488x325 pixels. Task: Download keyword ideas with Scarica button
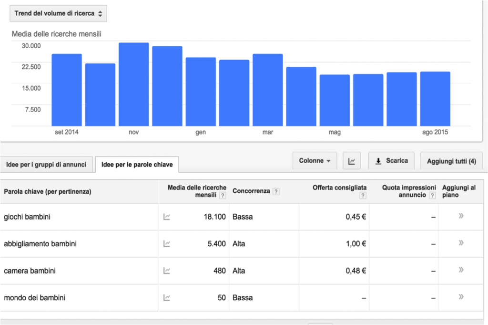click(x=391, y=161)
